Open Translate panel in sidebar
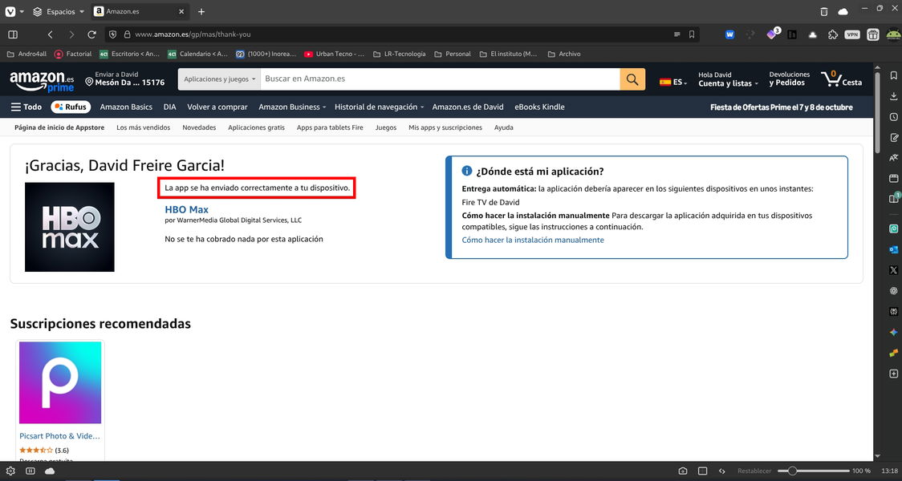 (x=893, y=157)
